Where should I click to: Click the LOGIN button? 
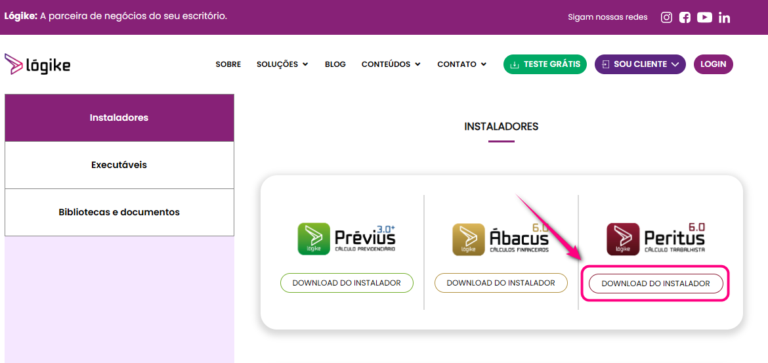[713, 64]
